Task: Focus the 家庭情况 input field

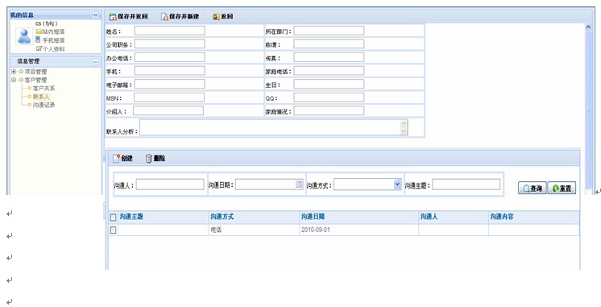Action: coord(329,110)
